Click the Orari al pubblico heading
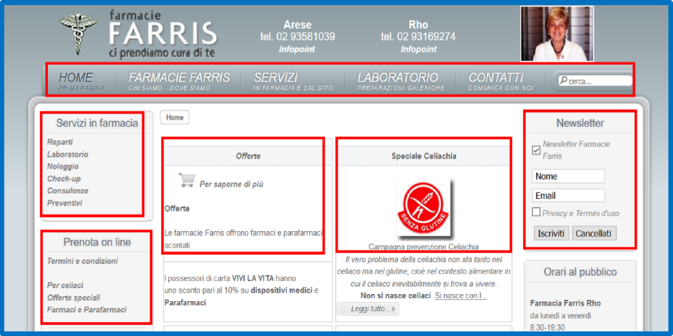673x336 pixels. point(580,272)
